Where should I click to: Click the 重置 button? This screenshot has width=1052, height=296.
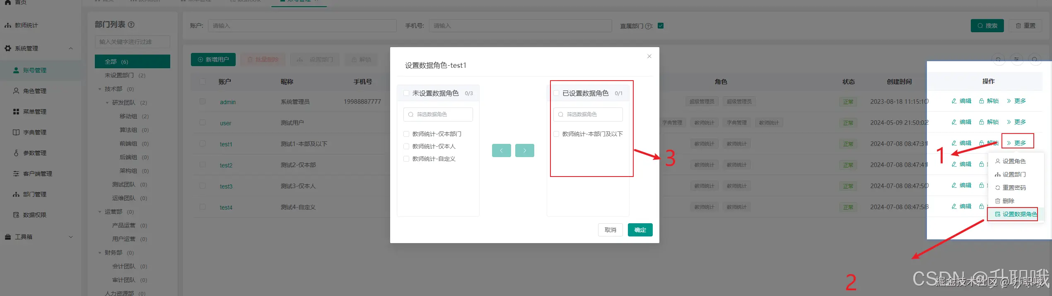(x=1025, y=26)
